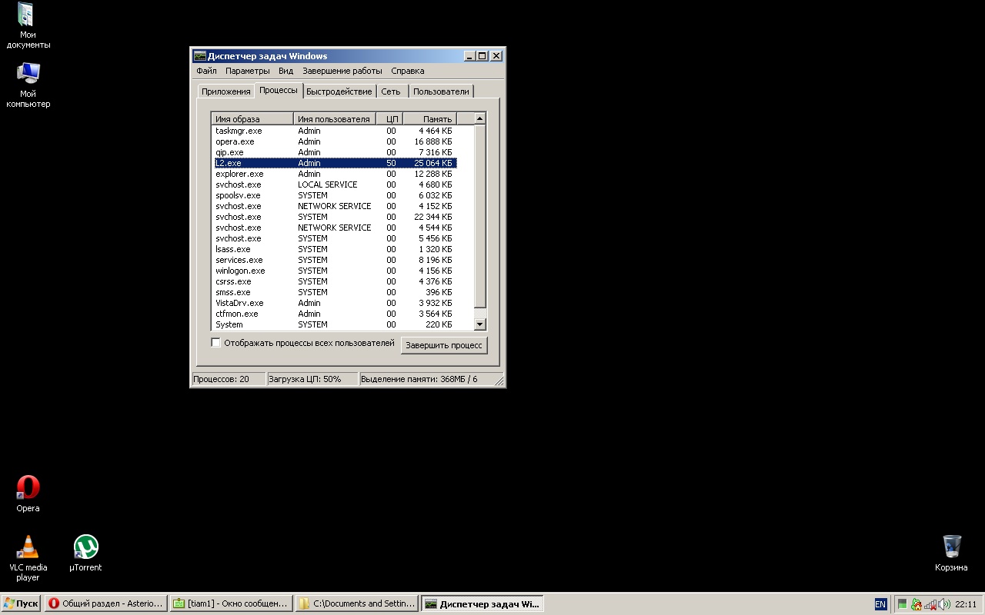
Task: Click the process list scroll down arrow
Action: [480, 324]
